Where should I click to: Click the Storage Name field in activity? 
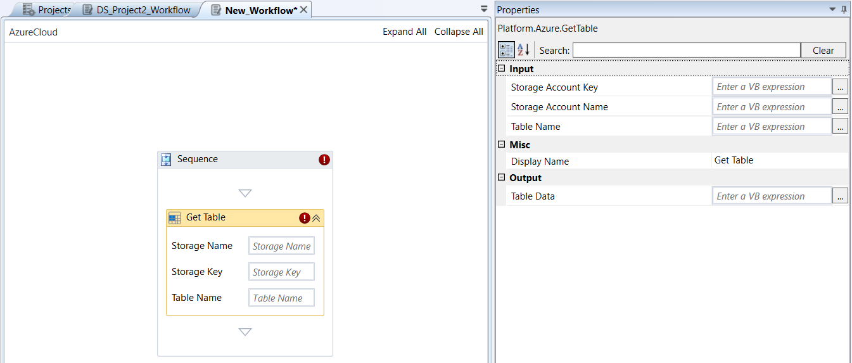pos(281,246)
